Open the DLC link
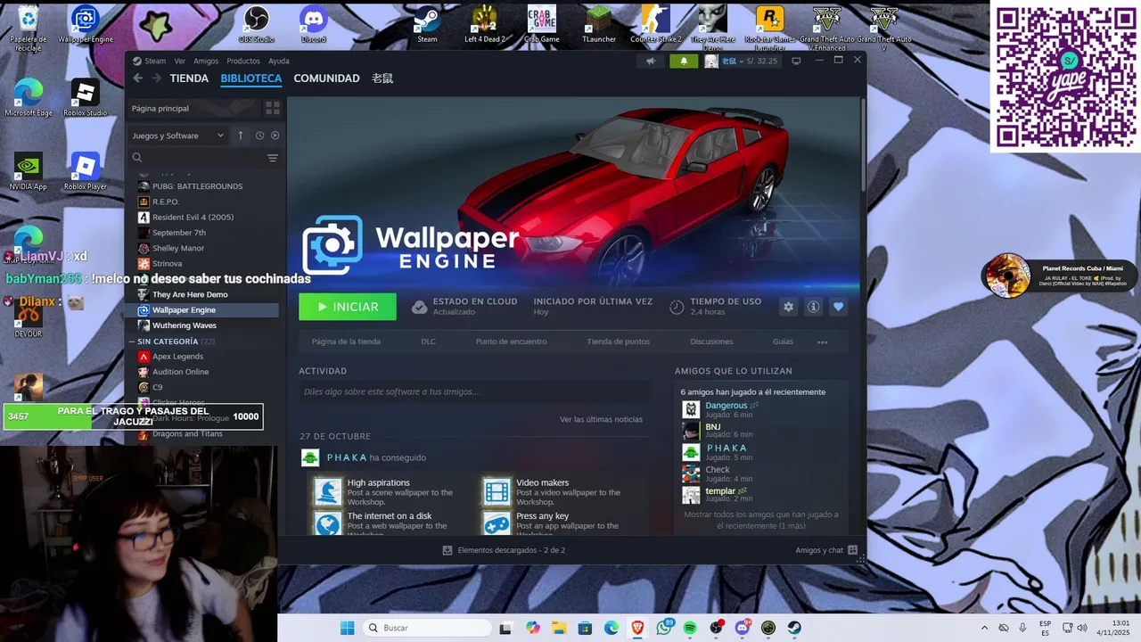 pos(428,342)
